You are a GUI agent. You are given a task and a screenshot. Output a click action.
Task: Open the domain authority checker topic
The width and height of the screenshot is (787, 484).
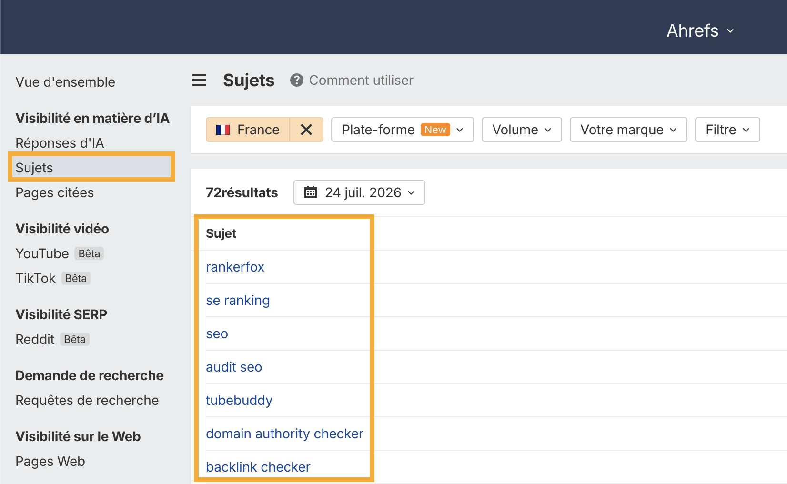pos(284,434)
